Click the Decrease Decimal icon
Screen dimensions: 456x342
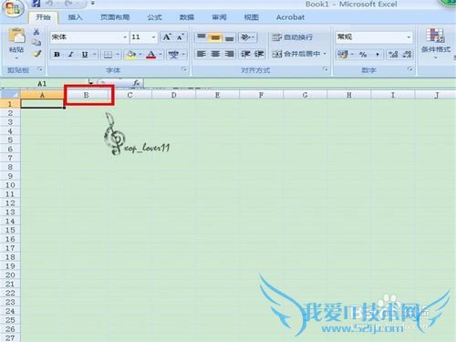click(x=407, y=55)
